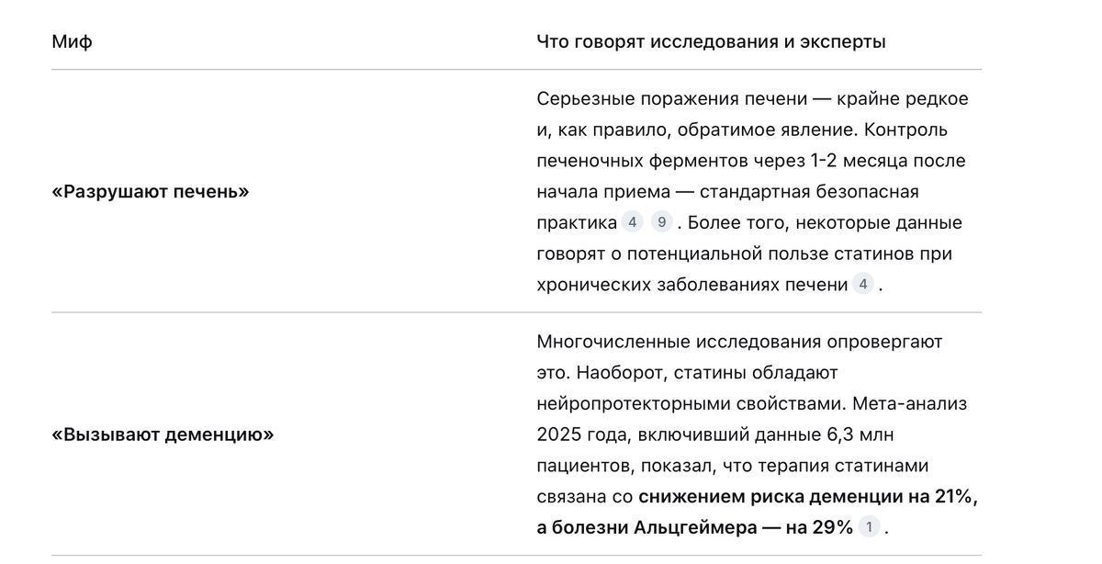Click the phrase "Более того"
The width and height of the screenshot is (1102, 564).
click(735, 222)
